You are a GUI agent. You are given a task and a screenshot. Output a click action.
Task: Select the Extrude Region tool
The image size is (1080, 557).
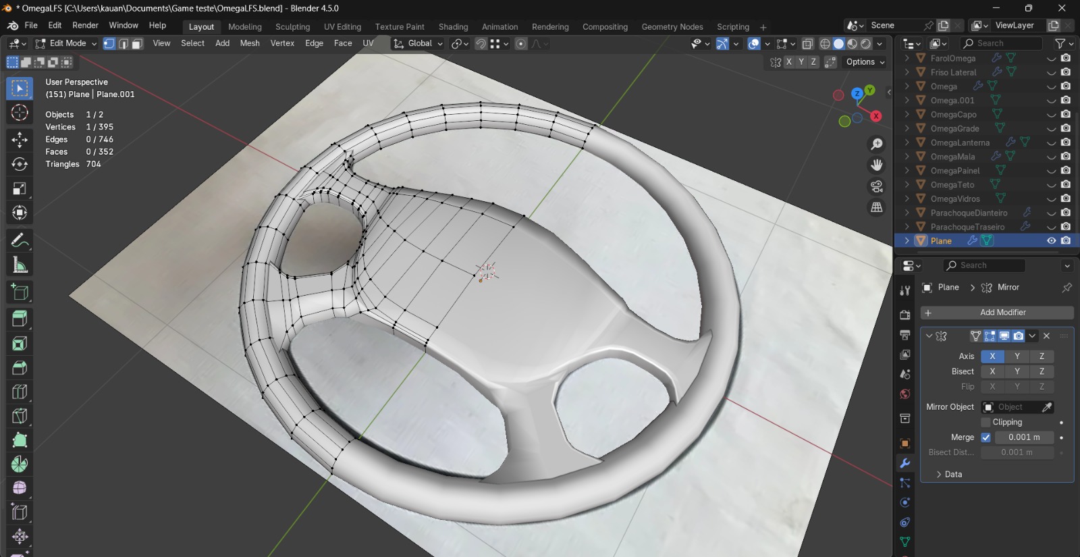(x=20, y=318)
